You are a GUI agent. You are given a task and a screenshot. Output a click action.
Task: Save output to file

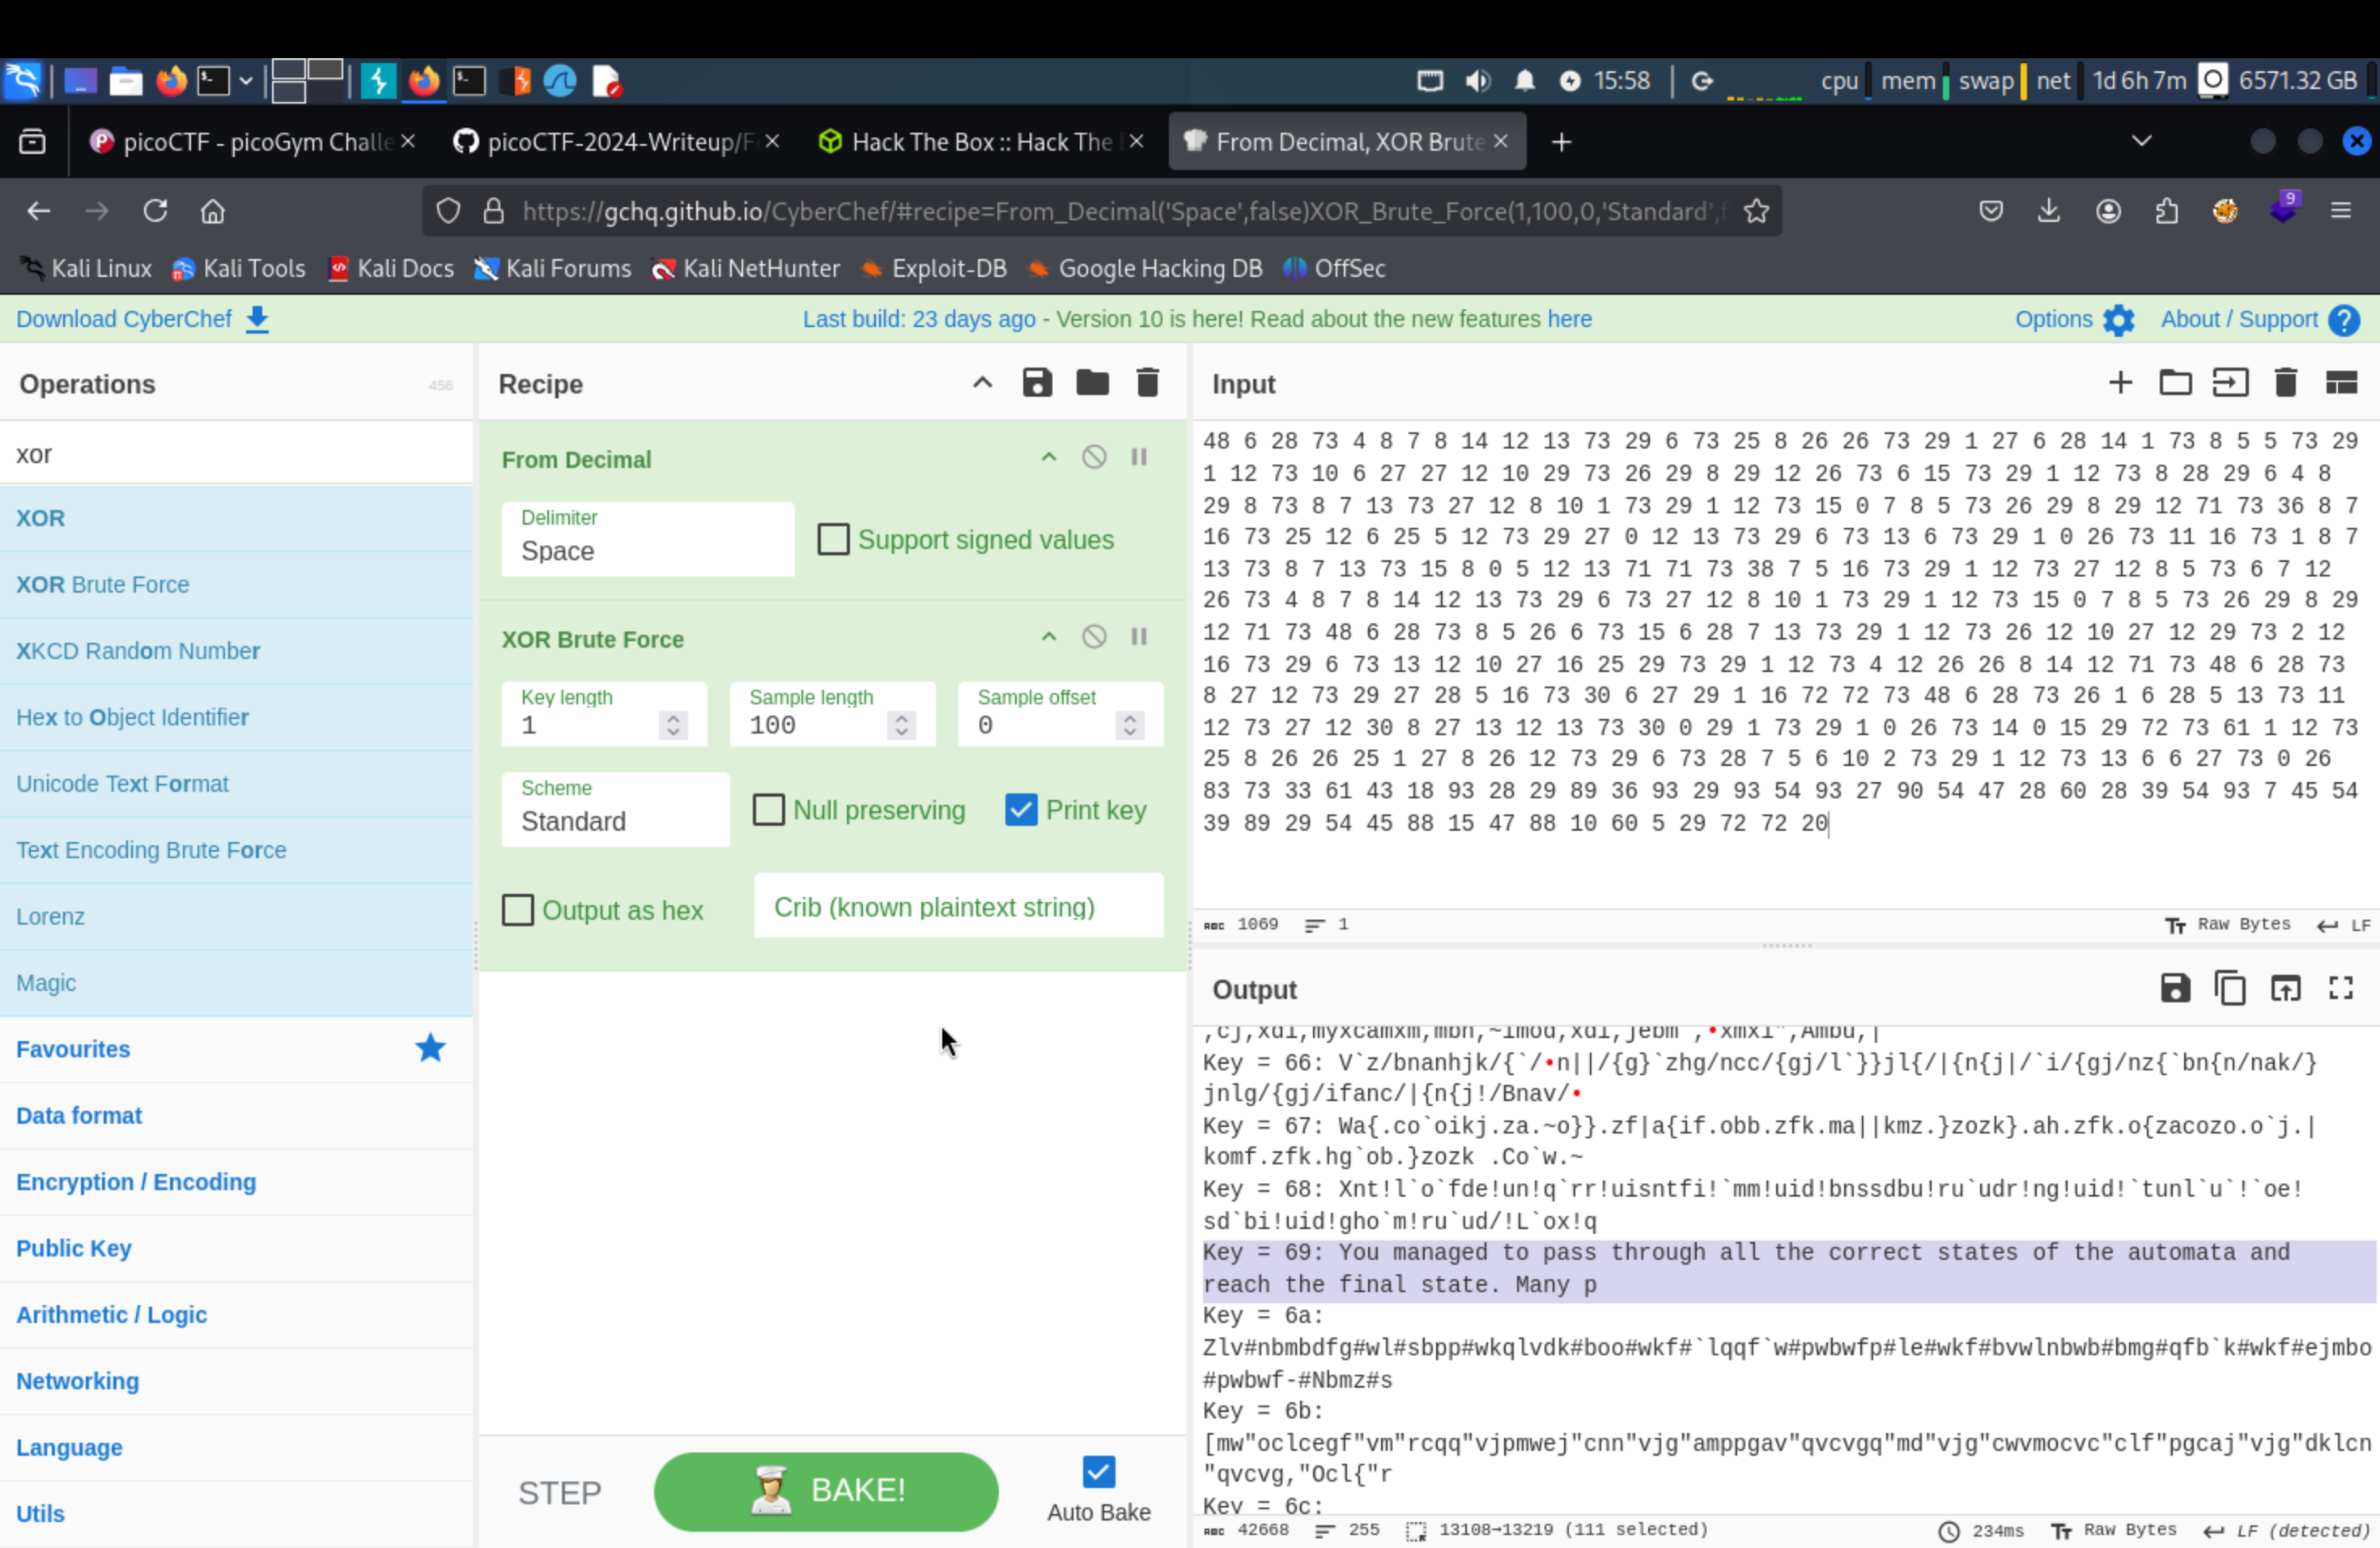tap(2175, 989)
